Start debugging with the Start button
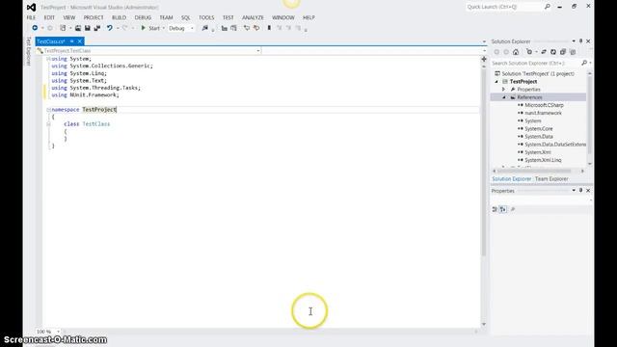Image resolution: width=617 pixels, height=347 pixels. pyautogui.click(x=150, y=28)
